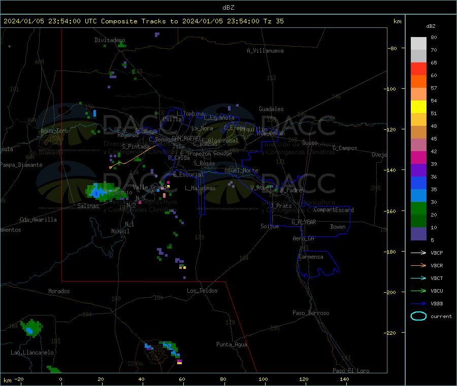Click the timestamp header text line
The width and height of the screenshot is (457, 386).
pyautogui.click(x=143, y=21)
